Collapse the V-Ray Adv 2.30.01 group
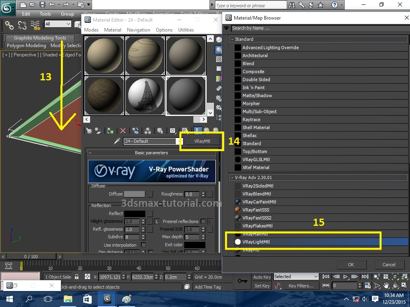This screenshot has width=410, height=307. point(232,177)
